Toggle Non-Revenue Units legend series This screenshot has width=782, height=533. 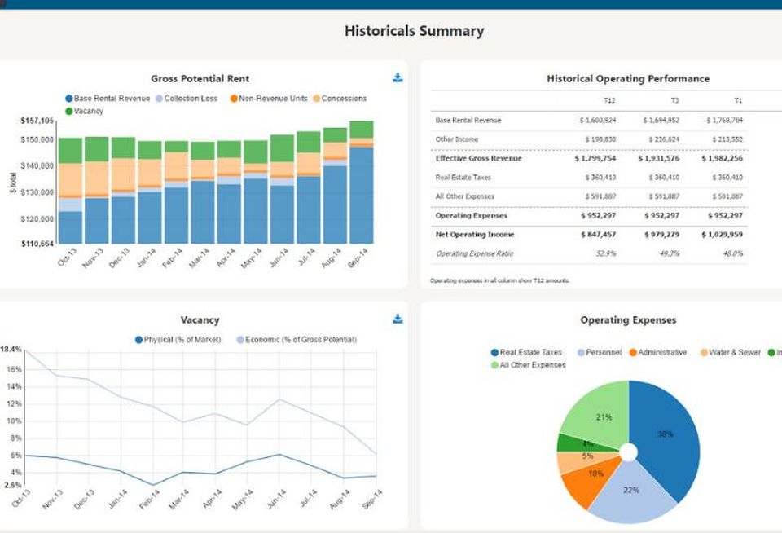pos(269,99)
